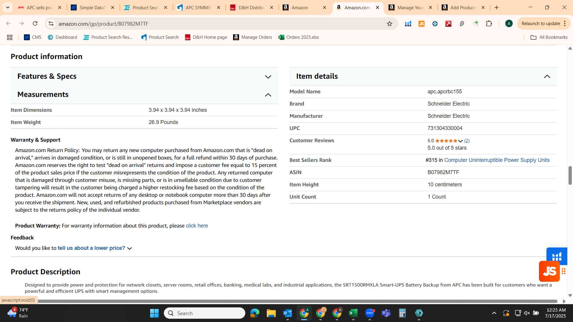Click tell us about a lower price

(91, 248)
